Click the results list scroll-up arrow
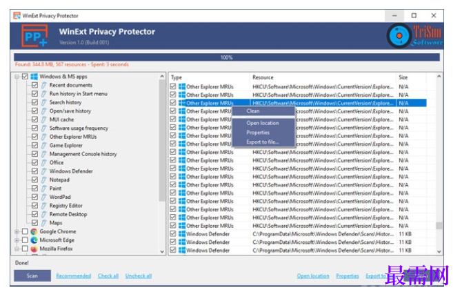The image size is (462, 297). pyautogui.click(x=439, y=77)
